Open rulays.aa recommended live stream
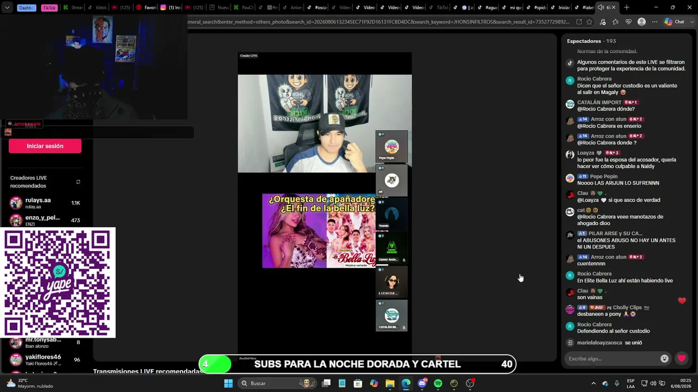The width and height of the screenshot is (698, 392). pyautogui.click(x=45, y=203)
